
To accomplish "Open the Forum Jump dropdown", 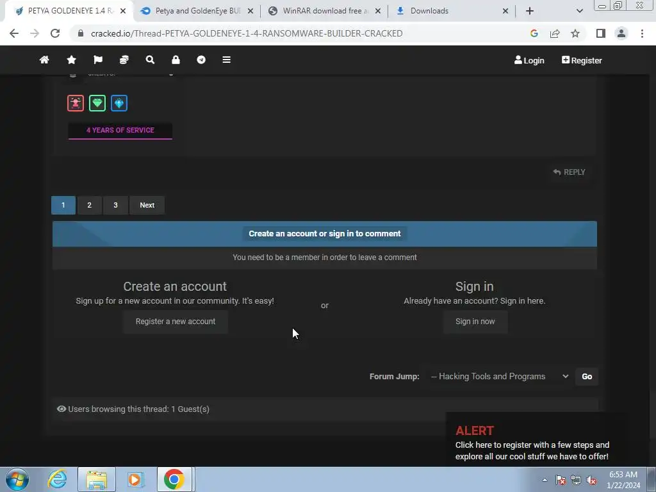I will click(x=499, y=377).
